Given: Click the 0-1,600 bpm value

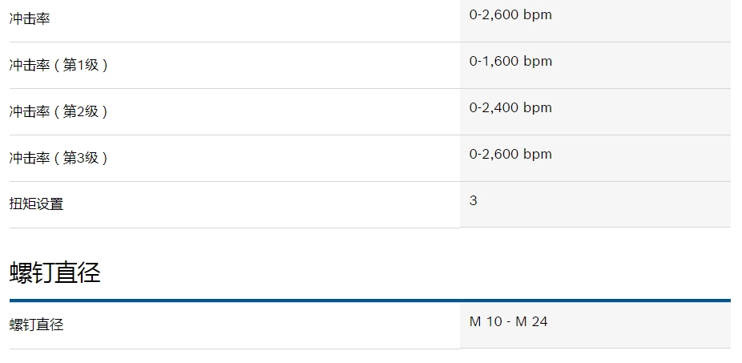Looking at the screenshot, I should (x=510, y=62).
